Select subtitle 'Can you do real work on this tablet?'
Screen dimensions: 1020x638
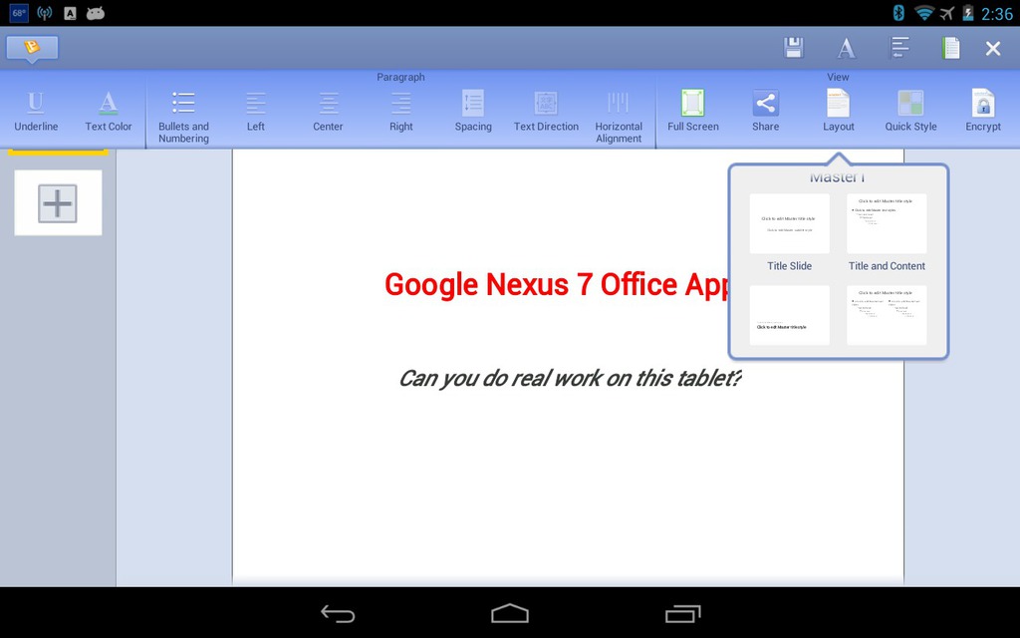(570, 378)
